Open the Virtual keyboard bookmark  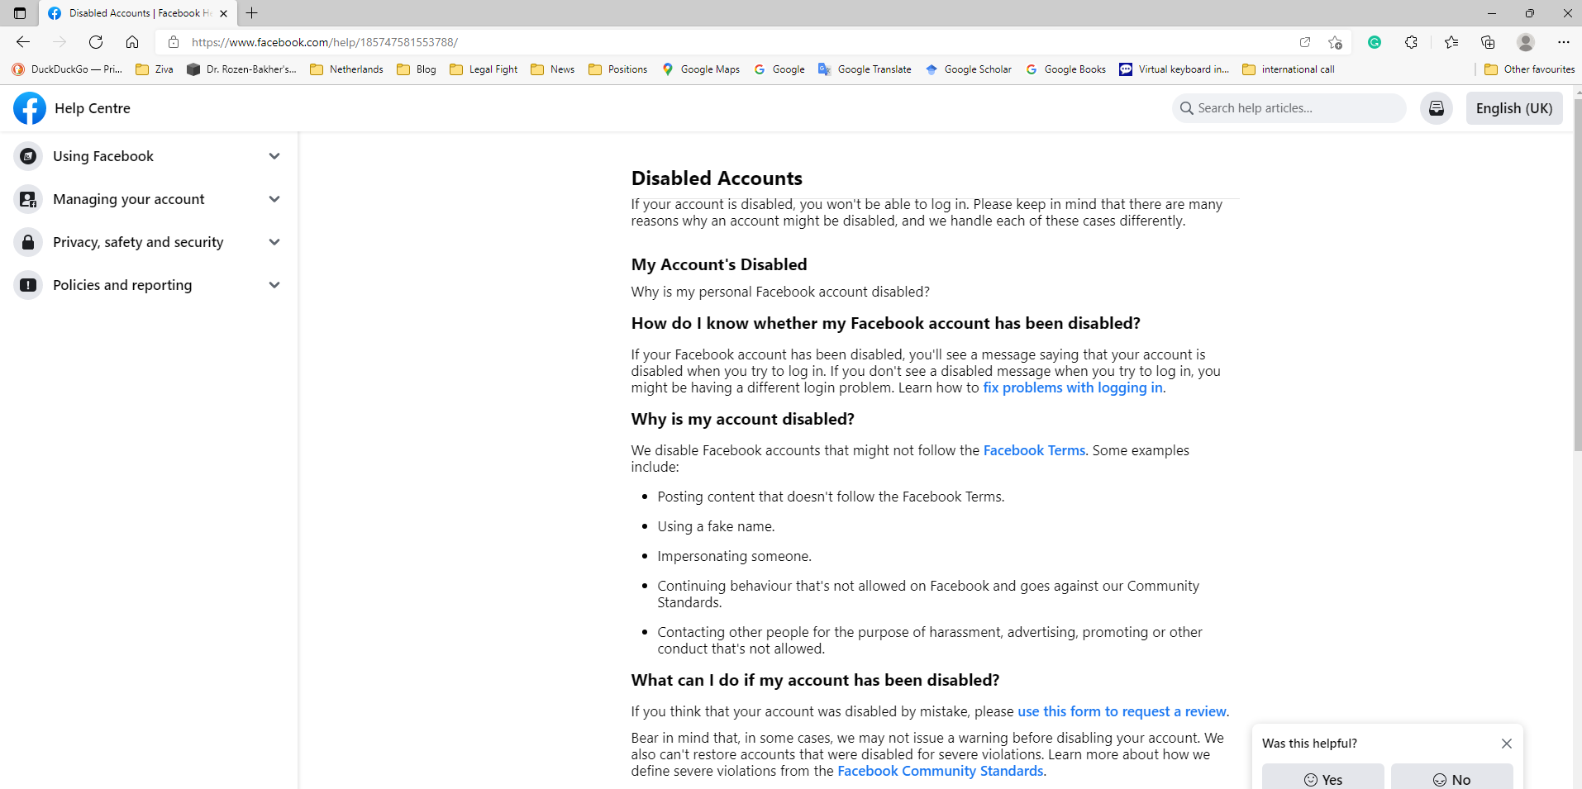tap(1175, 69)
